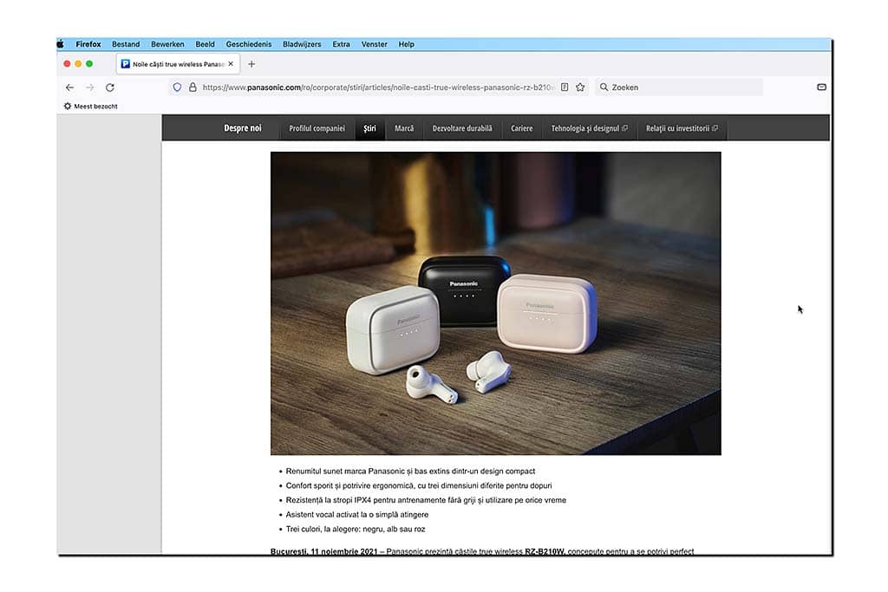Open a new tab with the plus button
Viewport: 888px width, 592px height.
click(x=251, y=64)
